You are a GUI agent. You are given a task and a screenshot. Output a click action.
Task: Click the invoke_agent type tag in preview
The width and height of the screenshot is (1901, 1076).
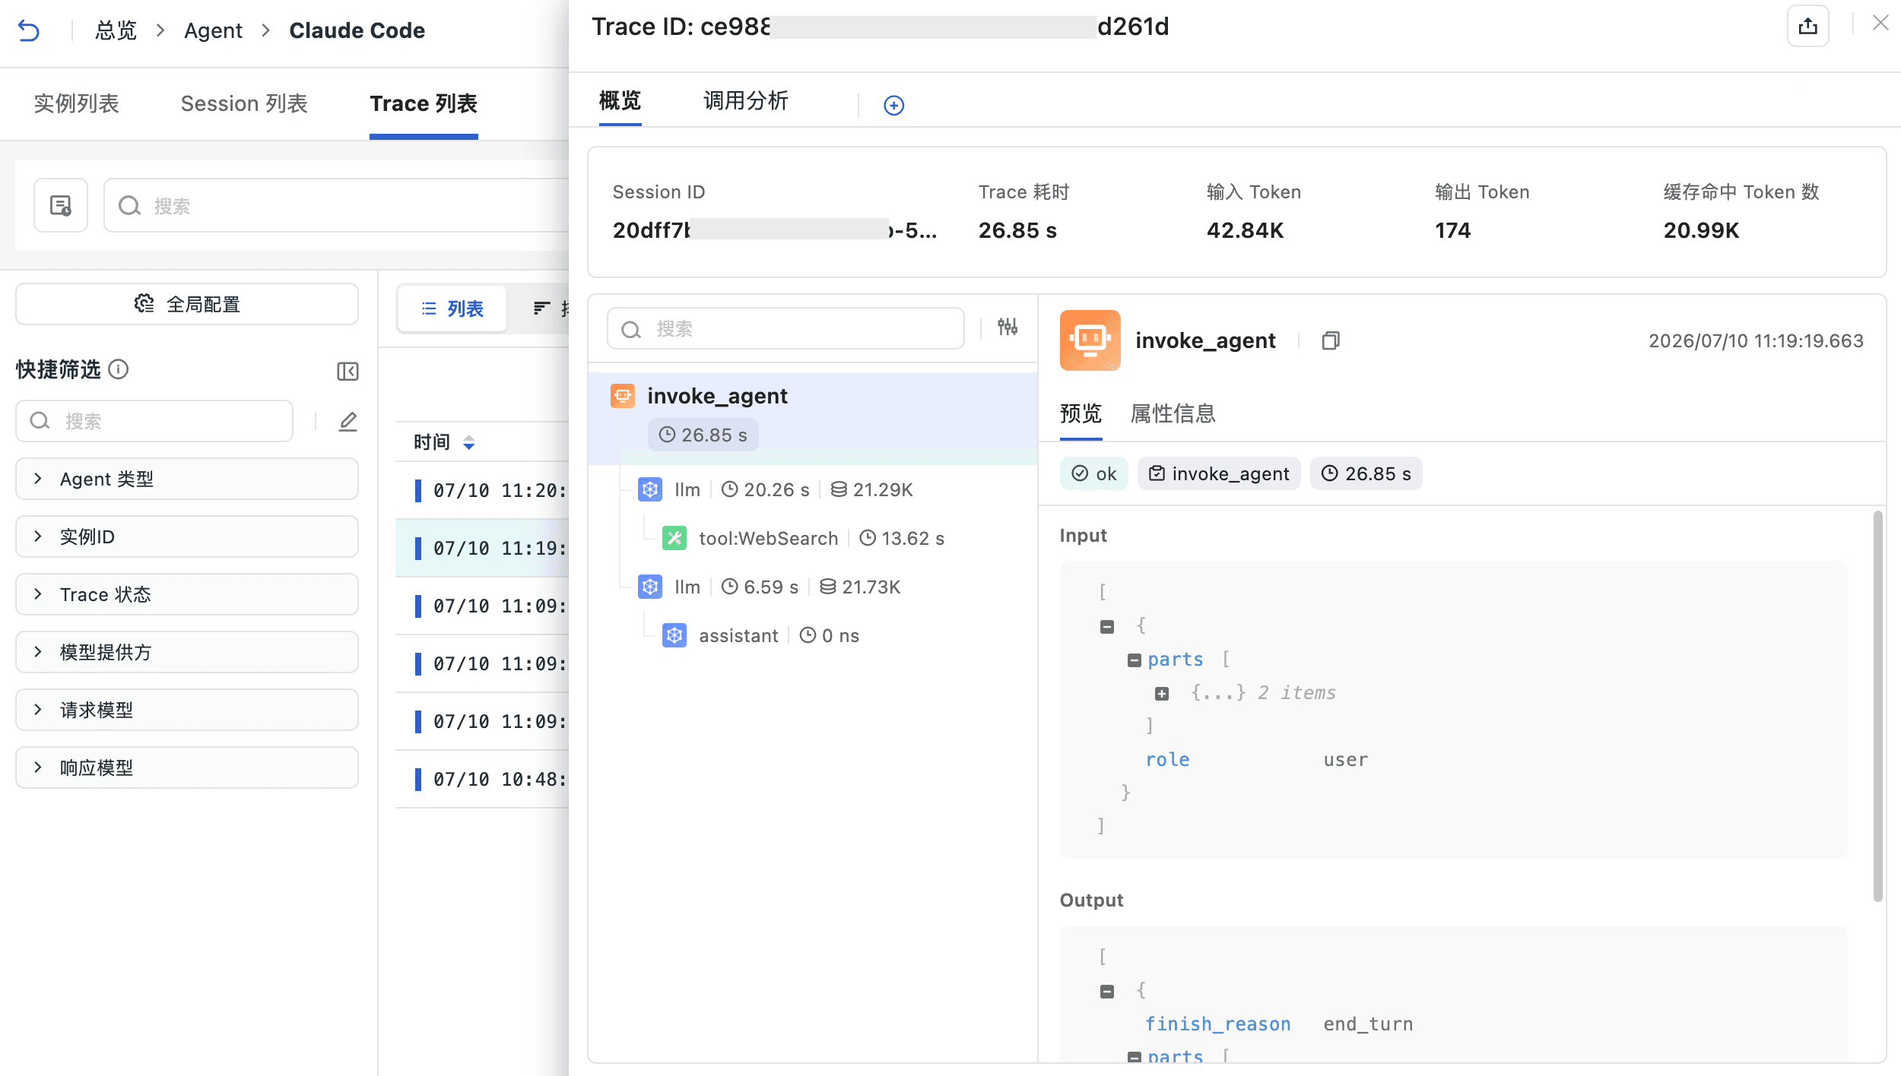tap(1219, 473)
